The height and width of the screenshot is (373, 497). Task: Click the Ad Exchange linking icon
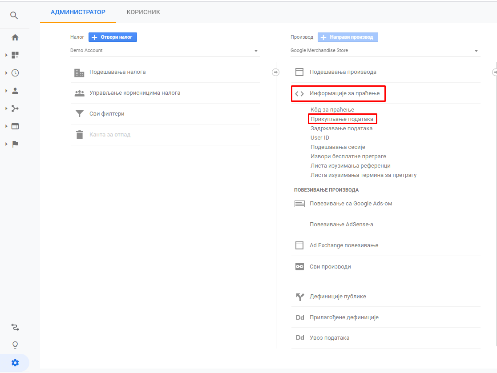coord(299,245)
